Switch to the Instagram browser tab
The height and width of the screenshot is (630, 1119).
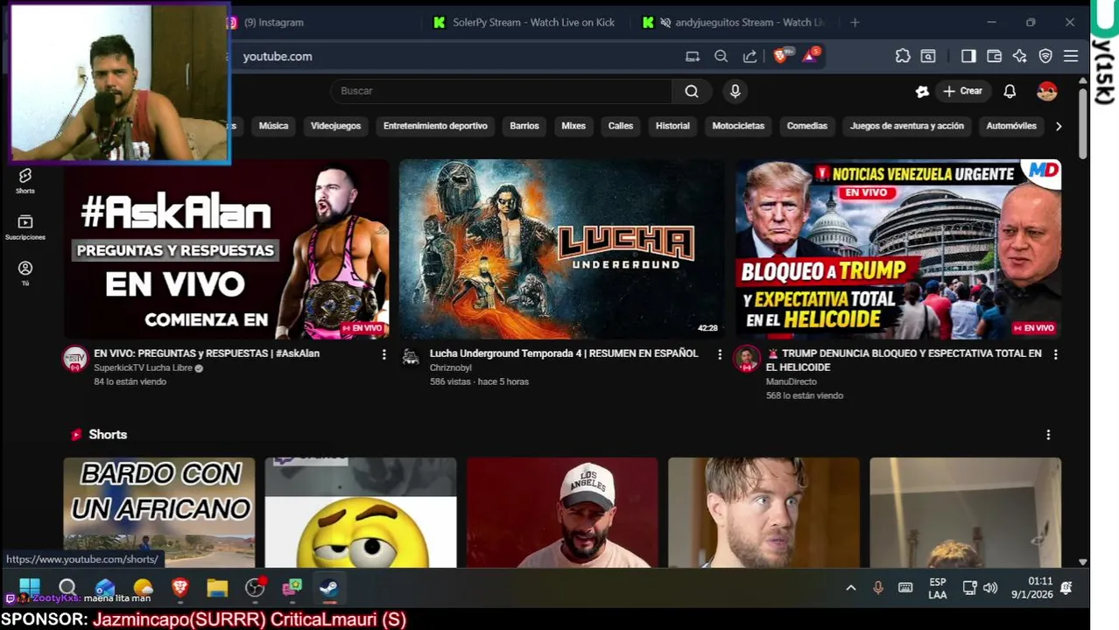pos(274,23)
